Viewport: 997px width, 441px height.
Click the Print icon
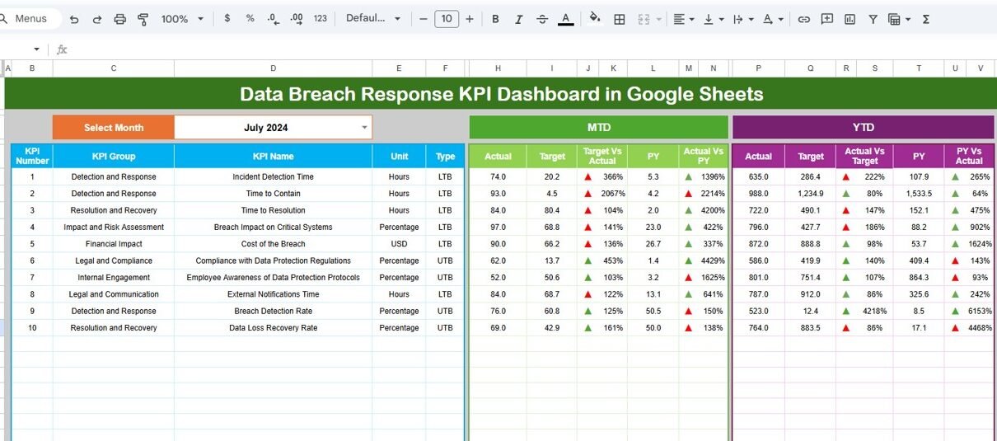pyautogui.click(x=120, y=19)
